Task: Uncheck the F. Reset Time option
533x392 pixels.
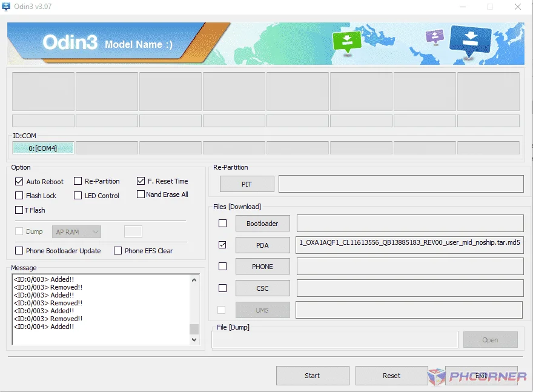Action: pyautogui.click(x=141, y=181)
